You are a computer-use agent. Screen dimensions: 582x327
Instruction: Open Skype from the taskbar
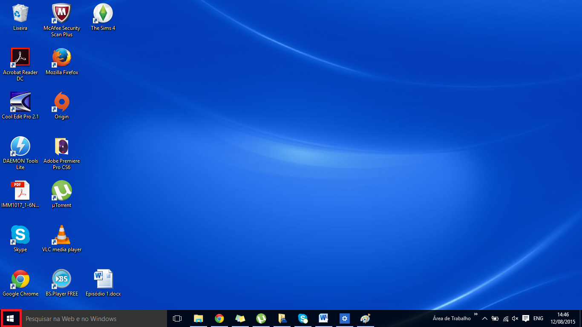303,318
